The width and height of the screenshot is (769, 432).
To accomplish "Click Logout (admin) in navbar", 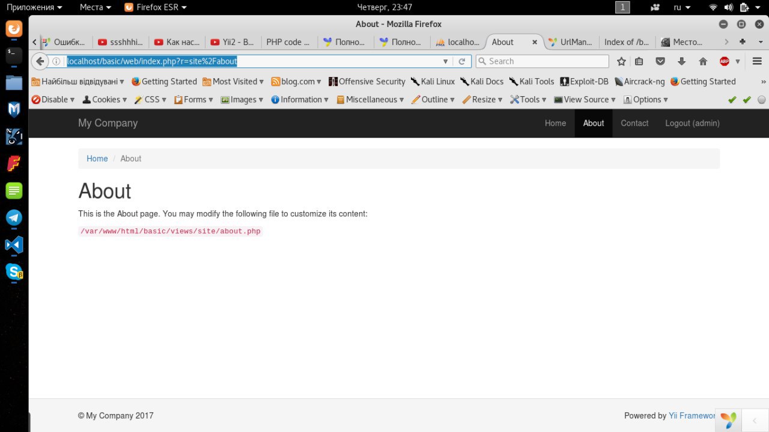I will tap(692, 123).
